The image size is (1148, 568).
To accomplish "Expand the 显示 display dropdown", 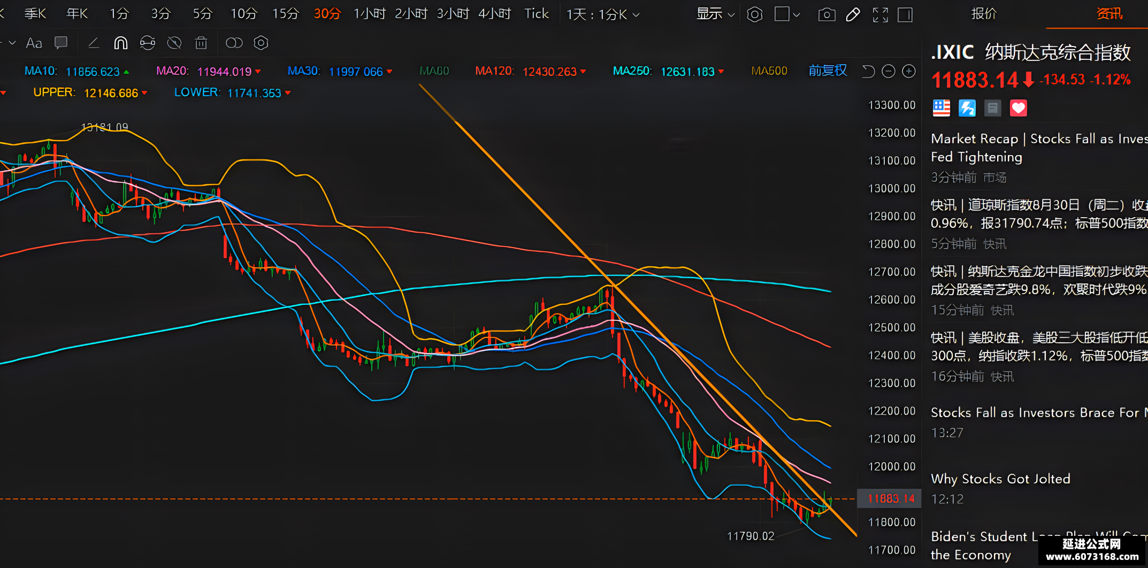I will (715, 14).
